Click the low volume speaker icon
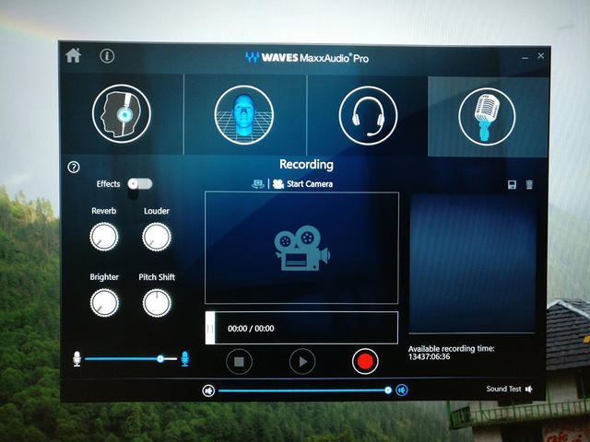 [208, 390]
